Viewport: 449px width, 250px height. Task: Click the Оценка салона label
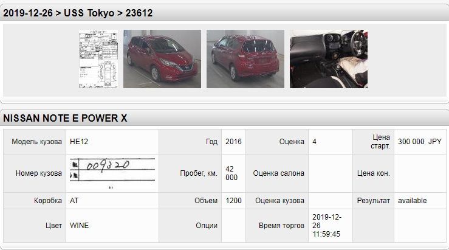(278, 173)
